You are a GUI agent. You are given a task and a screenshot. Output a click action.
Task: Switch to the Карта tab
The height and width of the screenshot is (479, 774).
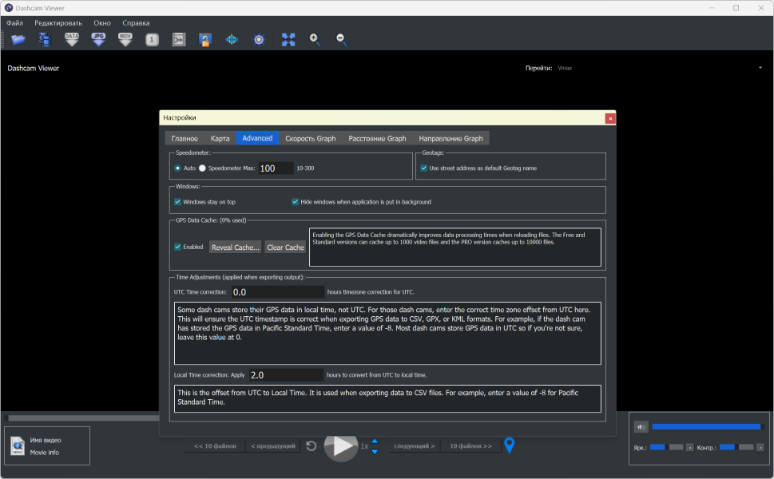[220, 138]
